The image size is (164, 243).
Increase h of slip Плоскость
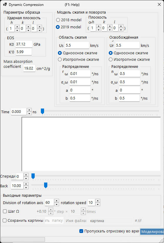pyautogui.click(x=98, y=26)
